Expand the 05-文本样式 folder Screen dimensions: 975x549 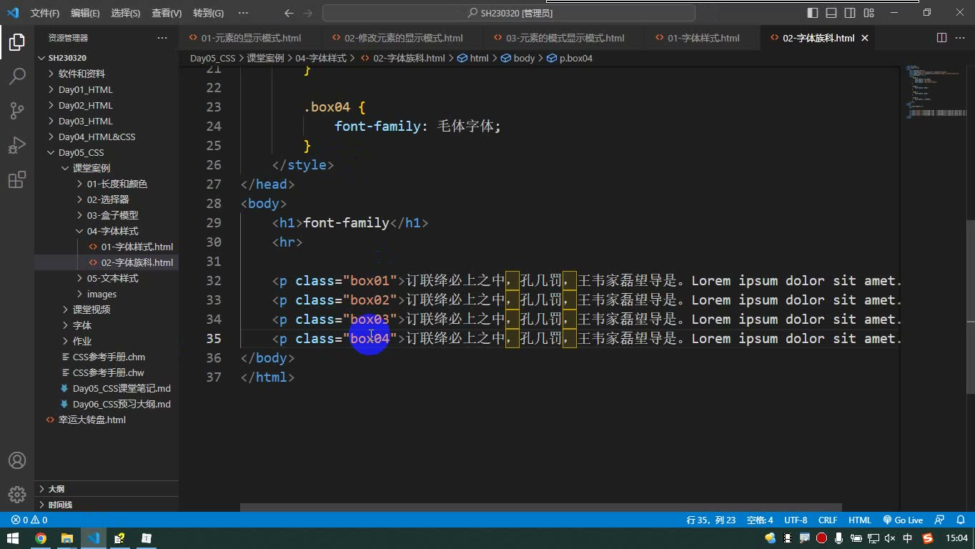(107, 278)
